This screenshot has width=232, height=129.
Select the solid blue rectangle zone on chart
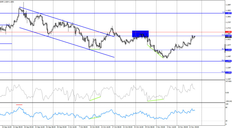(x=140, y=34)
